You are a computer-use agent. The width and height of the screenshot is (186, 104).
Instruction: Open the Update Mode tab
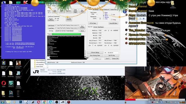[x=114, y=10]
